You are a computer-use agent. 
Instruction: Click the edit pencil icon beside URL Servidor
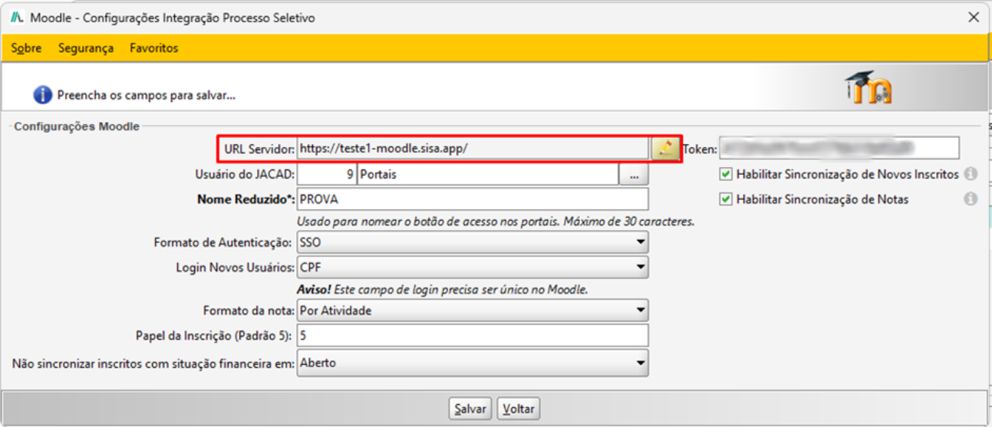click(x=665, y=148)
